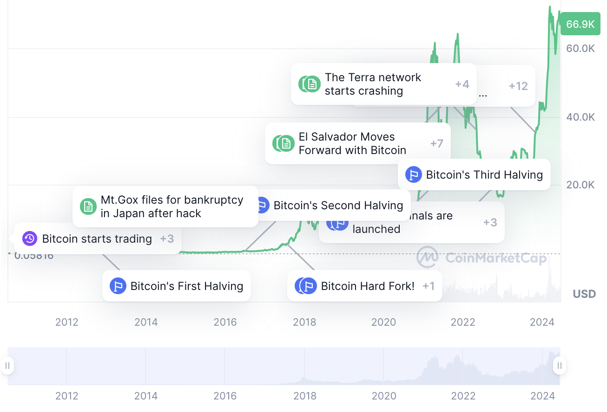Viewport: 607px width, 412px height.
Task: Click the blue flag icon beside Bitcoin Hard Fork
Action: tap(308, 286)
